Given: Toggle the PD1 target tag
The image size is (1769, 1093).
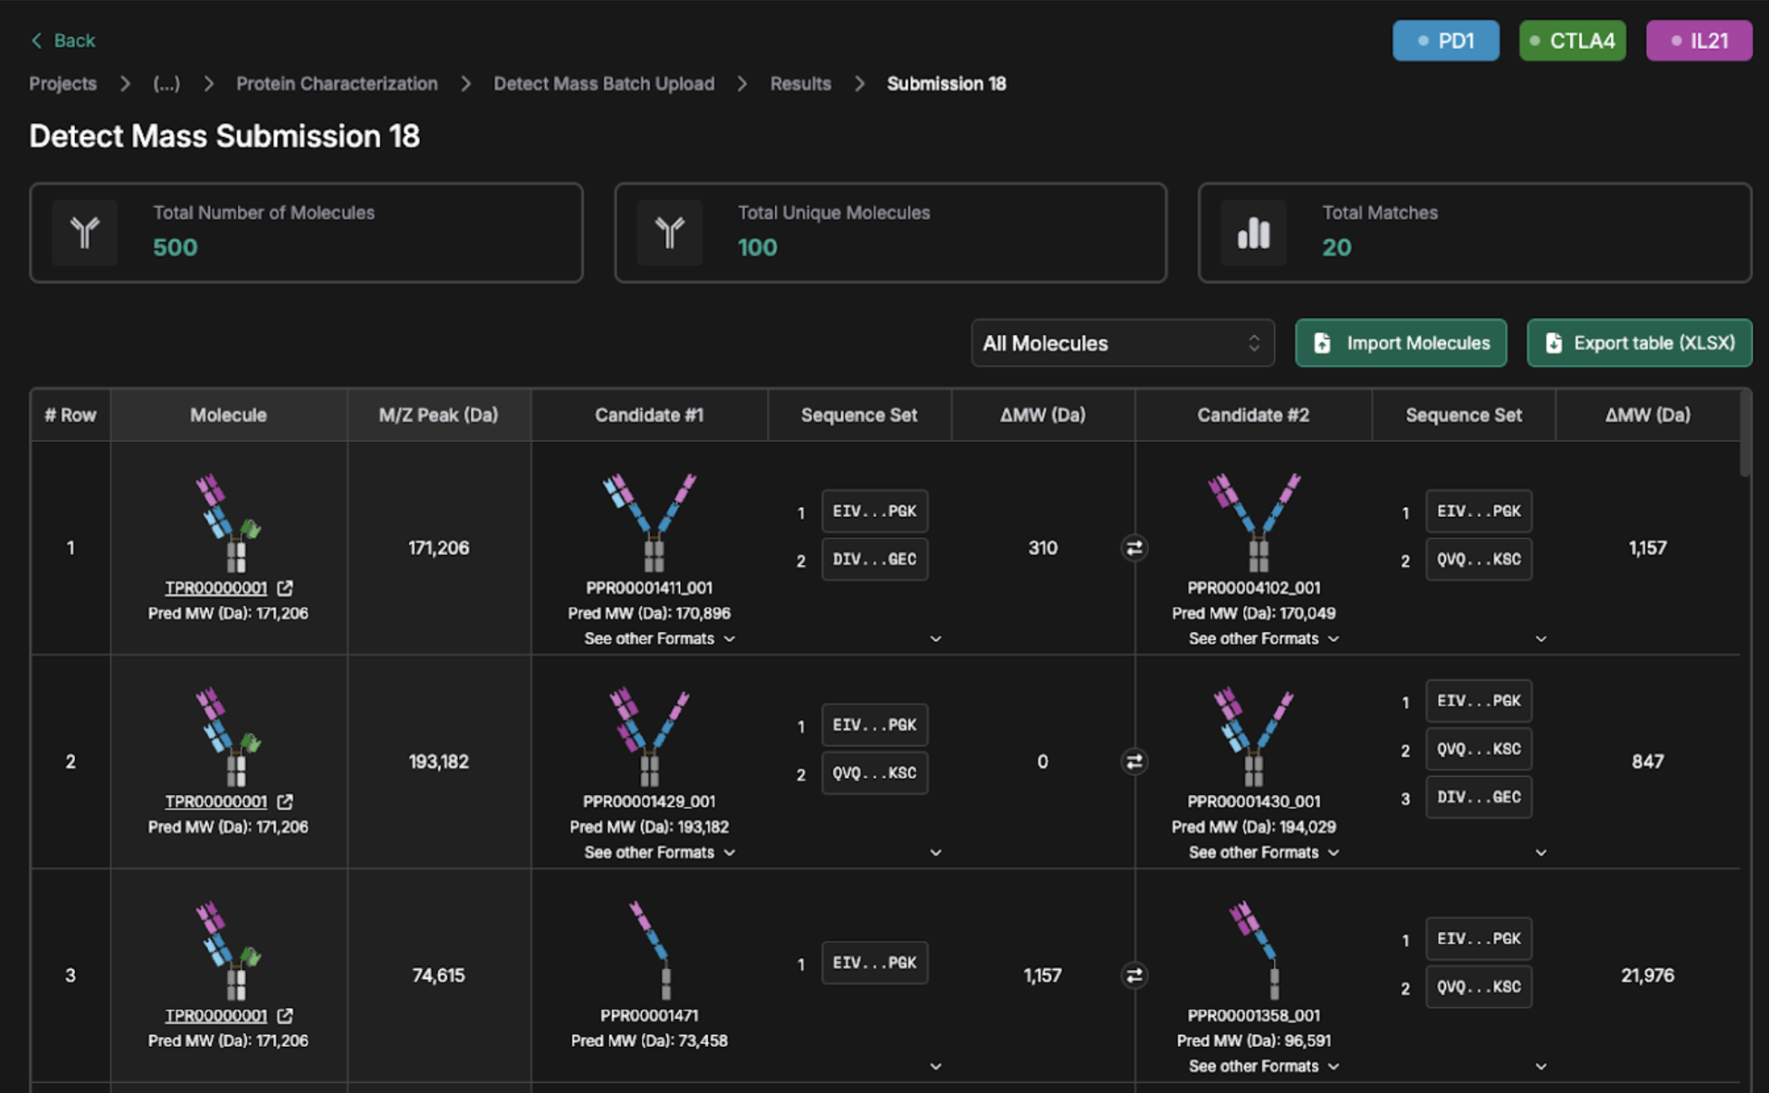Looking at the screenshot, I should point(1445,41).
